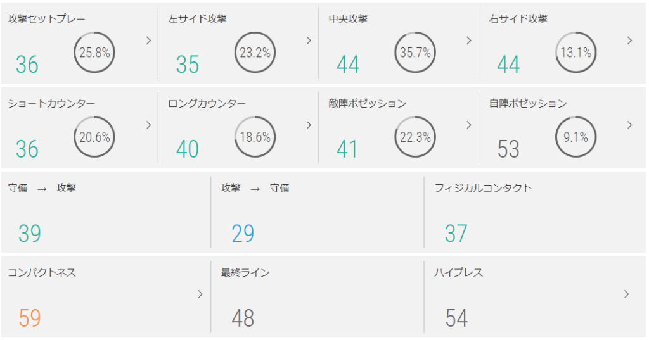The width and height of the screenshot is (649, 340).
Task: Click the 25.8% circular gauge
Action: click(94, 53)
